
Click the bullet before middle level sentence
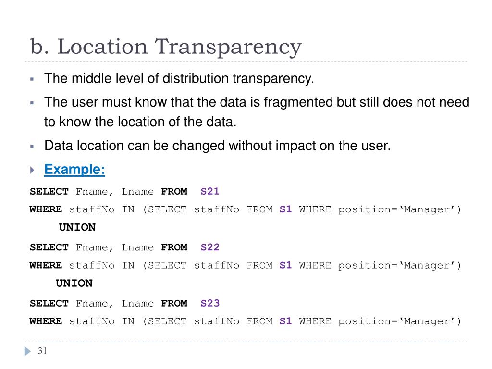coord(32,79)
